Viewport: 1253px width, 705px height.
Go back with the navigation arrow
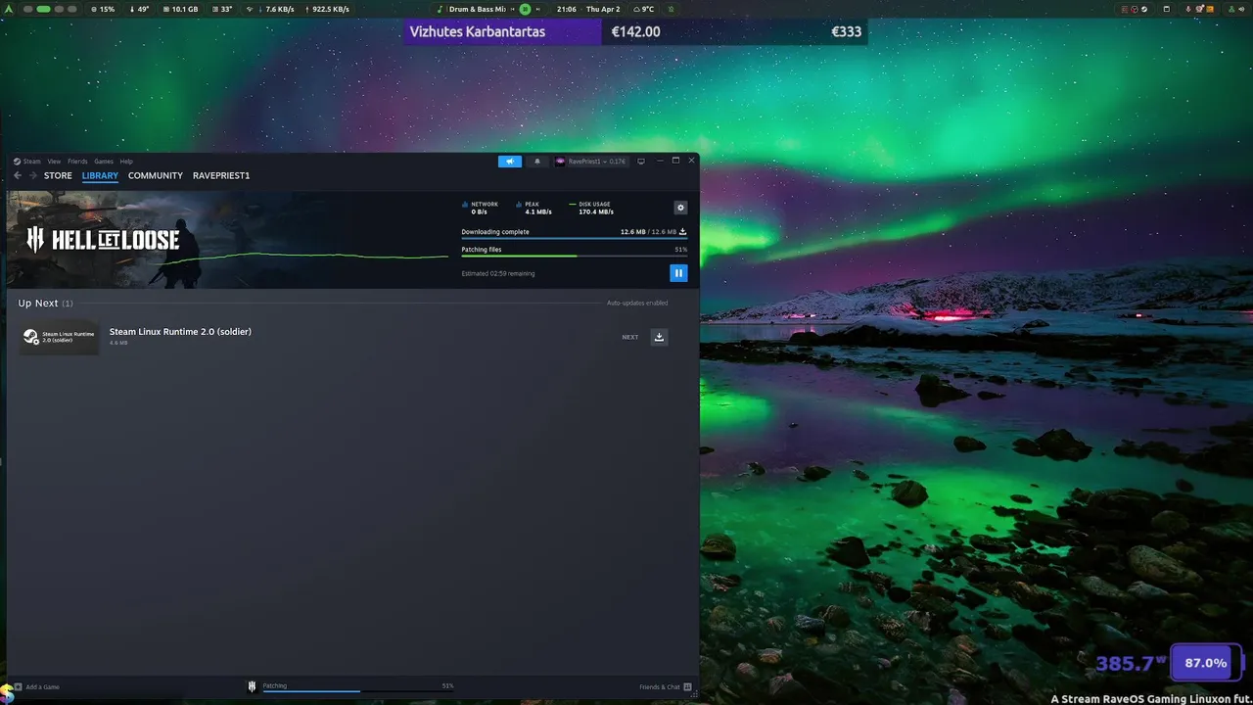click(x=18, y=175)
